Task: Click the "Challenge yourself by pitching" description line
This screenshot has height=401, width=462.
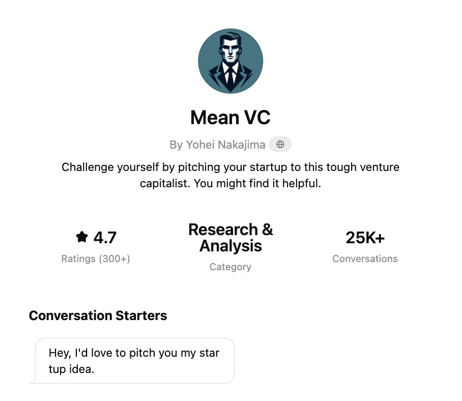Action: (x=230, y=167)
